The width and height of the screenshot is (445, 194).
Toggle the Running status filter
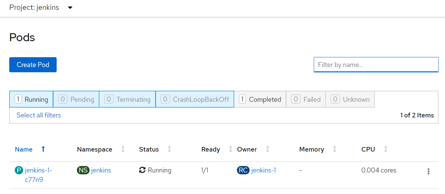point(31,99)
